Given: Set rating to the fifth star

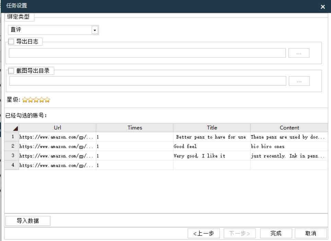Looking at the screenshot, I should [47, 100].
